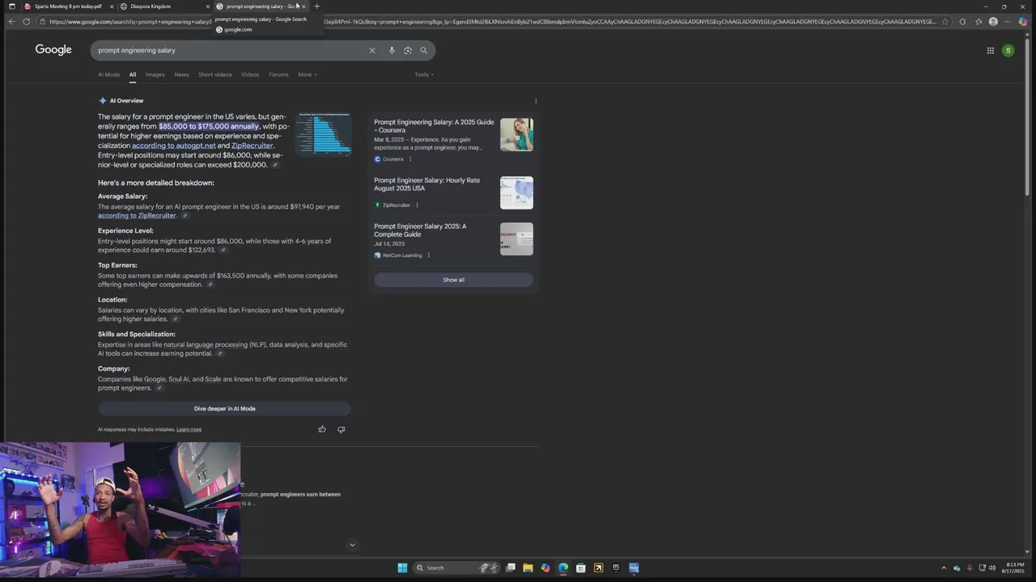Click Show all sources button
Viewport: 1036px width, 582px height.
tap(453, 280)
